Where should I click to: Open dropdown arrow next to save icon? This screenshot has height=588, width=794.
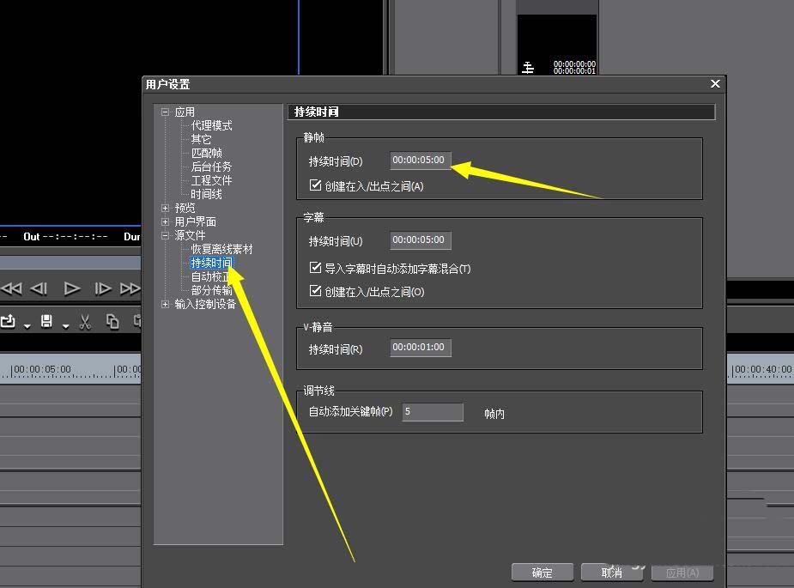[x=66, y=325]
